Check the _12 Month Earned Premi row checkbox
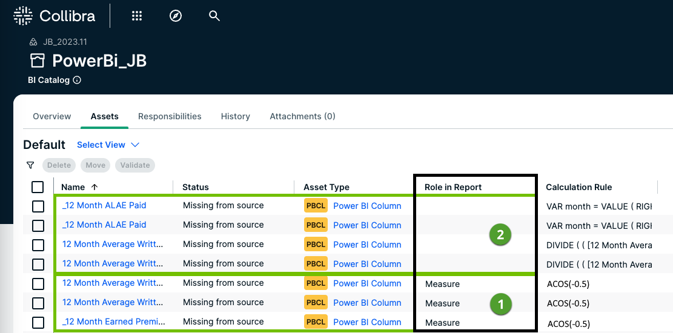This screenshot has height=333, width=673. tap(38, 322)
